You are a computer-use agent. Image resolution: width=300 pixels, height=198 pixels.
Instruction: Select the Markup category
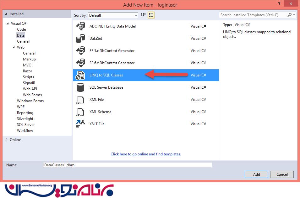(x=29, y=59)
